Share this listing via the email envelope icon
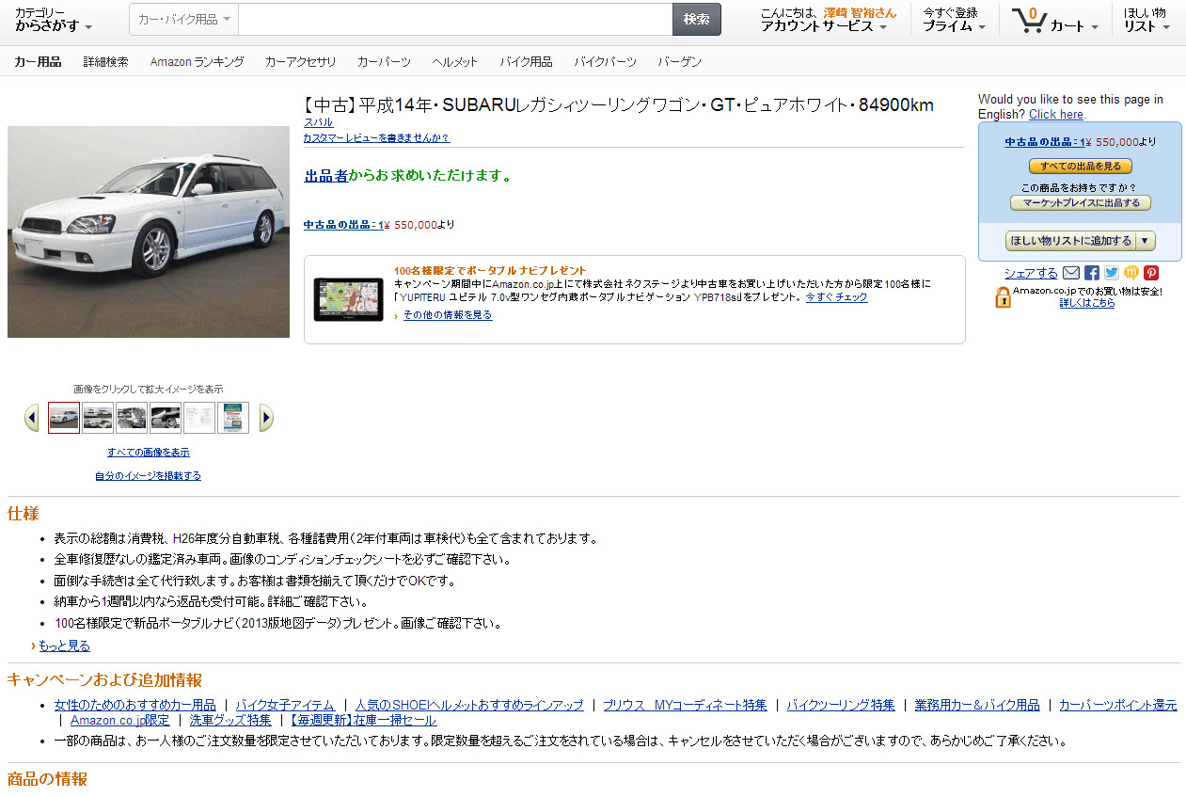 click(x=1071, y=273)
